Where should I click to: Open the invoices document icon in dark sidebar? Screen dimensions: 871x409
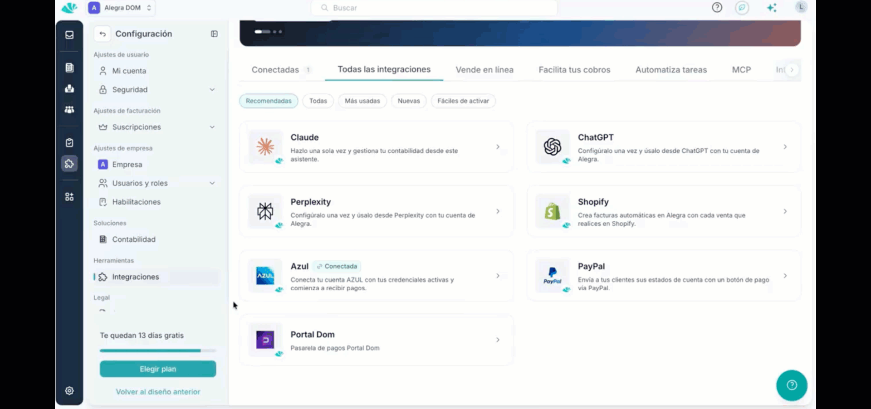tap(69, 68)
